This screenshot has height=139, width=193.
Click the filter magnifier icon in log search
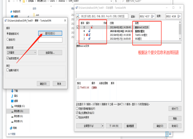pyautogui.click(x=78, y=16)
